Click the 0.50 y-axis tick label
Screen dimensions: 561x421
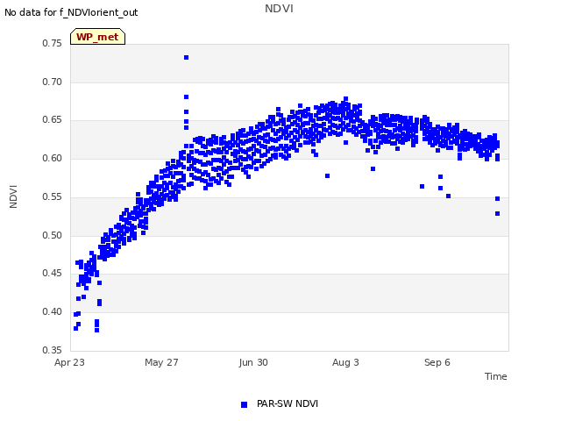pyautogui.click(x=52, y=235)
